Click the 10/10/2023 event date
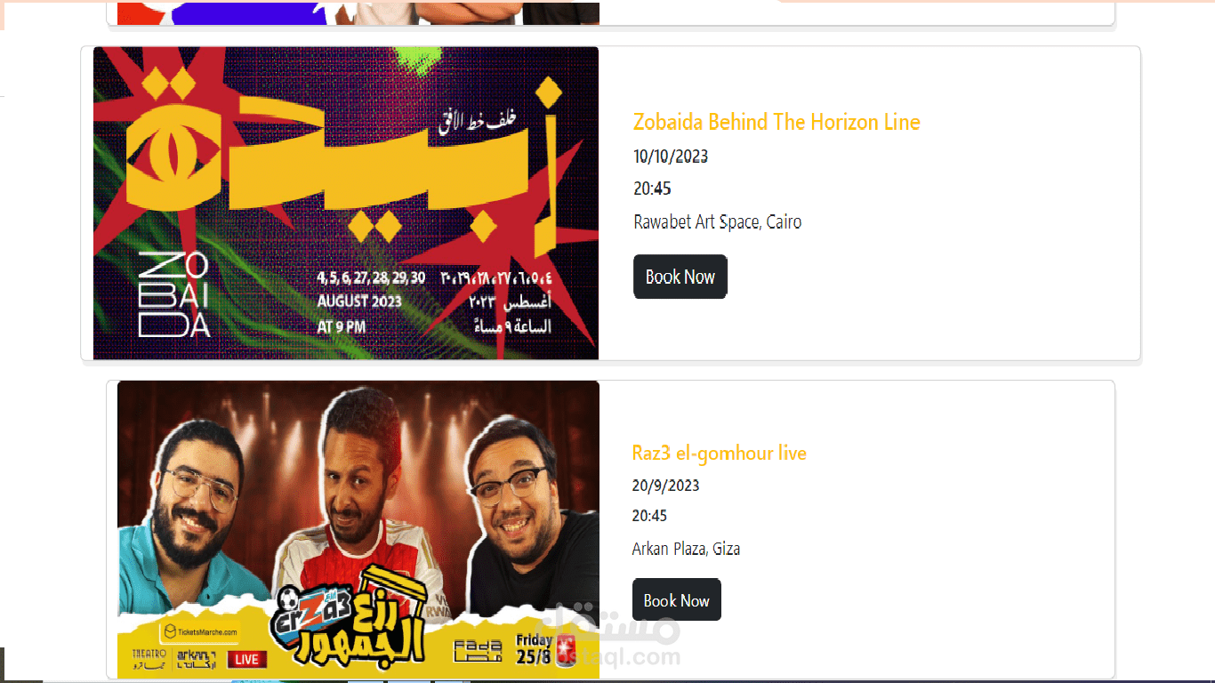1215x683 pixels. tap(671, 157)
